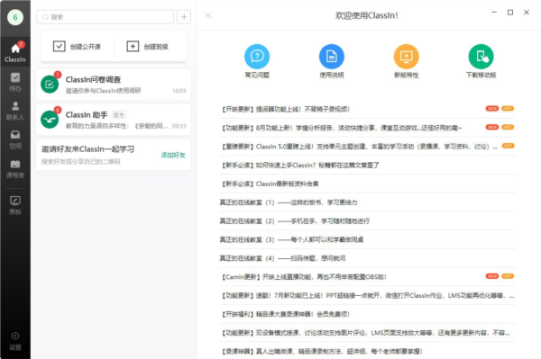
Task: Open 真正的在线教室 (1) article
Action: tap(367, 202)
